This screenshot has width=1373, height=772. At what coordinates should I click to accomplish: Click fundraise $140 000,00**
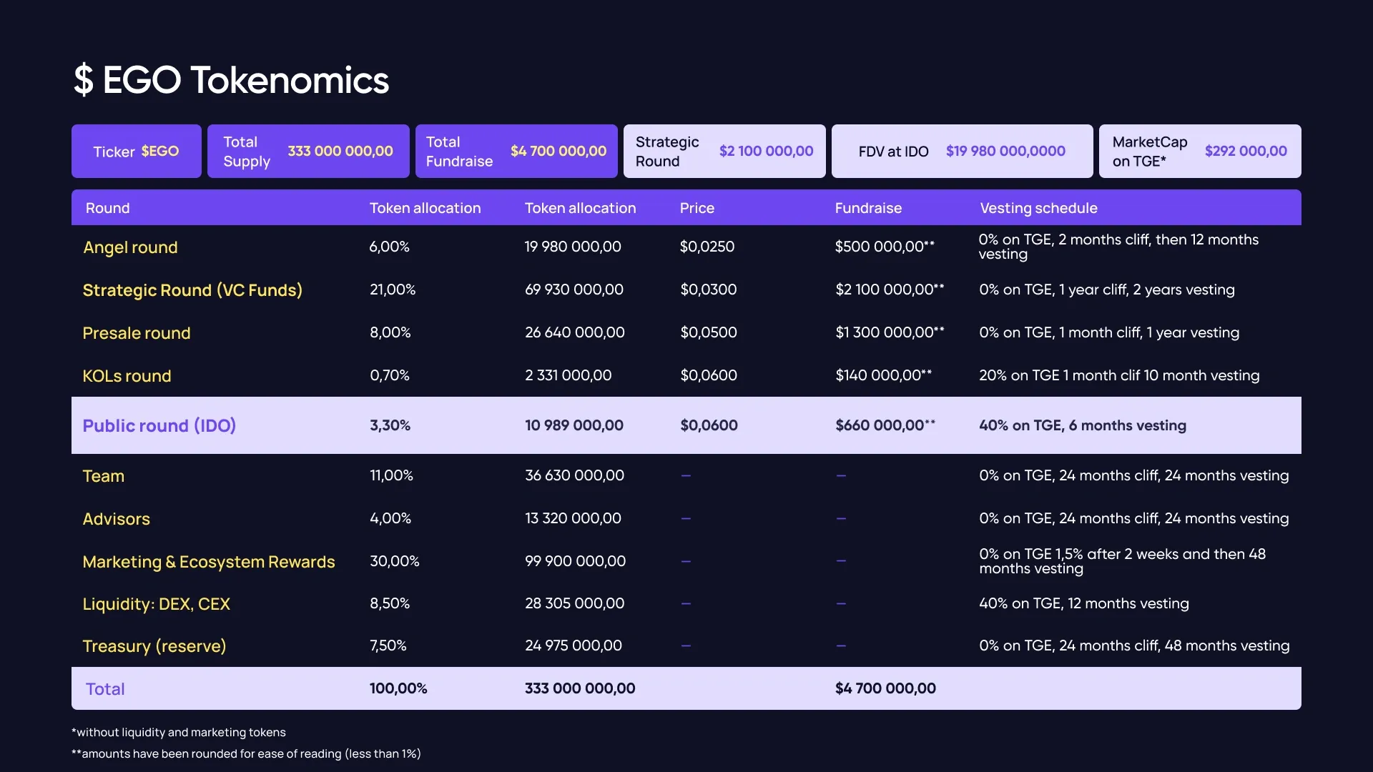(x=883, y=375)
